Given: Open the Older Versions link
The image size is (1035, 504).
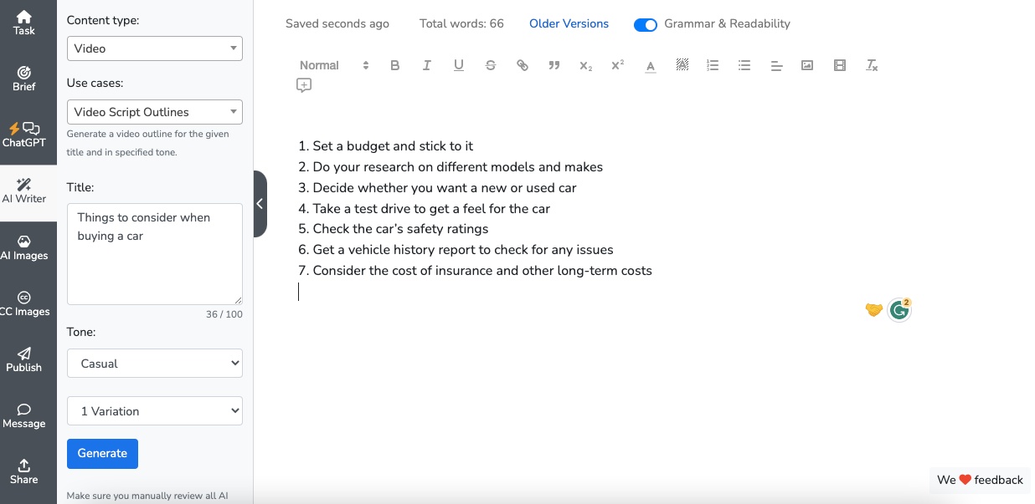Looking at the screenshot, I should [x=569, y=23].
